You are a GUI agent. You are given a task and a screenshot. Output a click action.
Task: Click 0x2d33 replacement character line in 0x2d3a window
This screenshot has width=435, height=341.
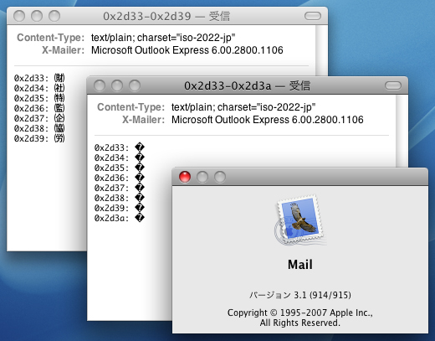[120, 147]
